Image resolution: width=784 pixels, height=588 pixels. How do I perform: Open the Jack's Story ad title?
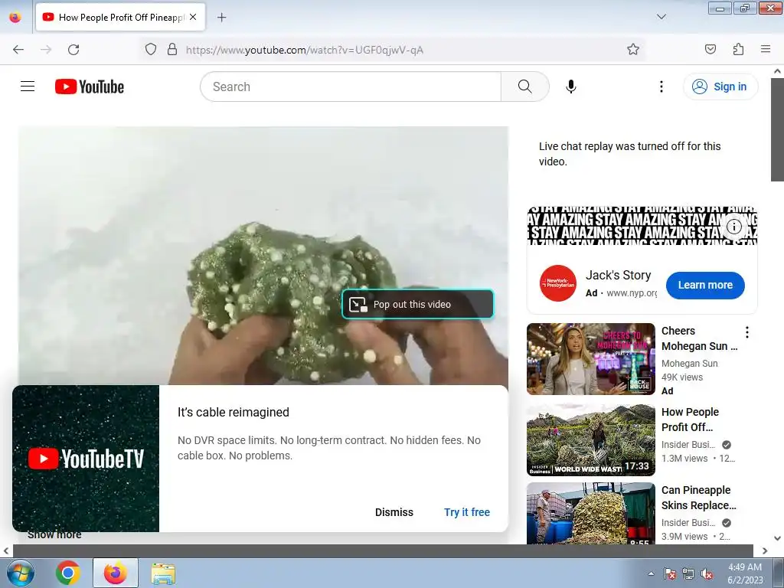point(618,275)
